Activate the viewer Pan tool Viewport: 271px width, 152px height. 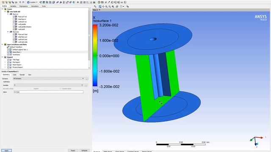(x=103, y=7)
